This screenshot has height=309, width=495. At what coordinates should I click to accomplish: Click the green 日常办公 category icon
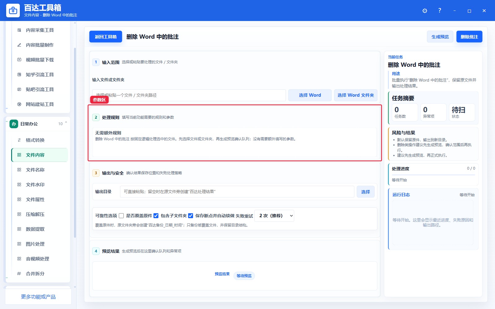click(x=14, y=124)
